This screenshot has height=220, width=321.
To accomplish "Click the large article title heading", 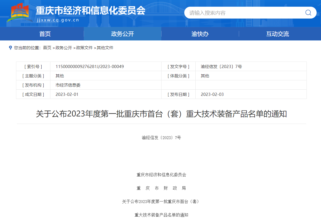I will (161, 114).
